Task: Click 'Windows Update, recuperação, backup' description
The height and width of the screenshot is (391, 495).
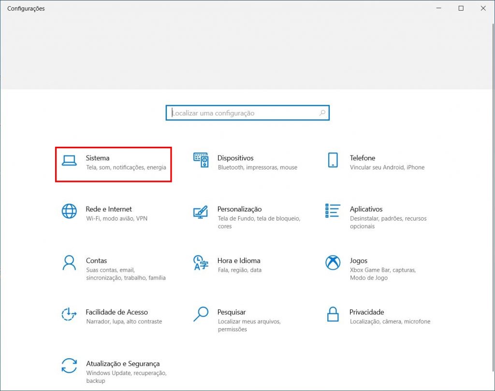Action: tap(126, 377)
